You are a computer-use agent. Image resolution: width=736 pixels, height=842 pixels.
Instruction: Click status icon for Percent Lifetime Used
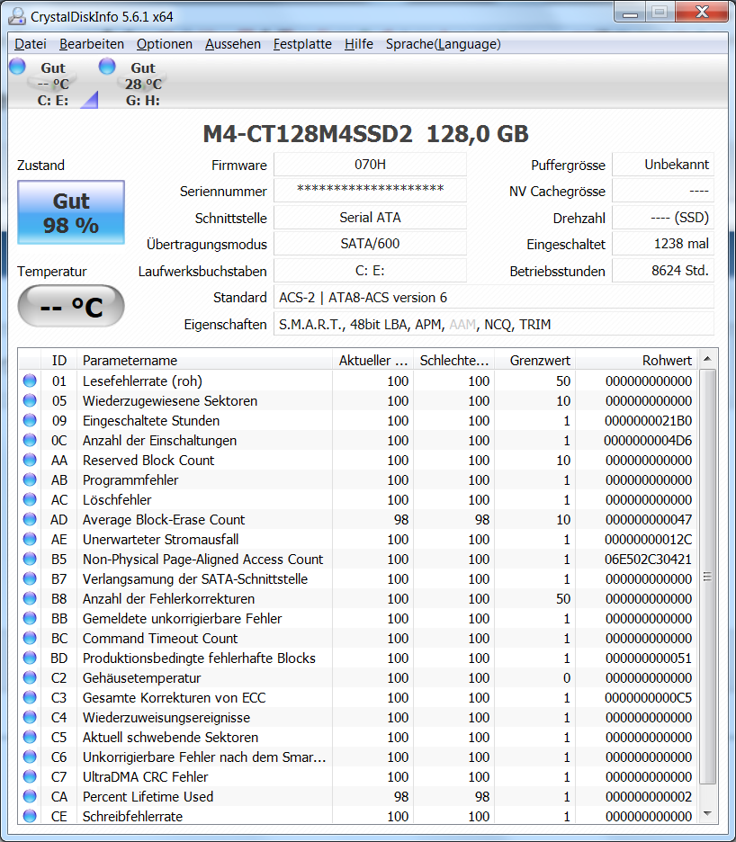[x=30, y=797]
